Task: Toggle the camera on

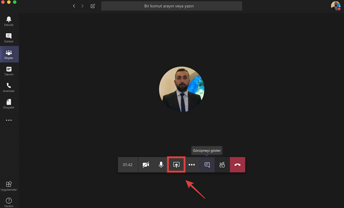Action: coord(146,165)
